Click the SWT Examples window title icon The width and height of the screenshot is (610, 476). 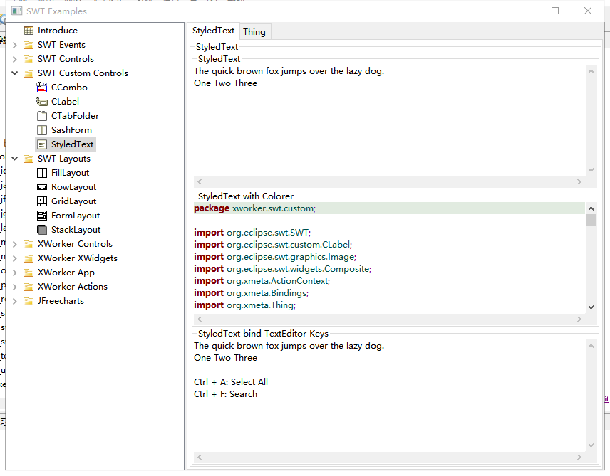pyautogui.click(x=16, y=11)
